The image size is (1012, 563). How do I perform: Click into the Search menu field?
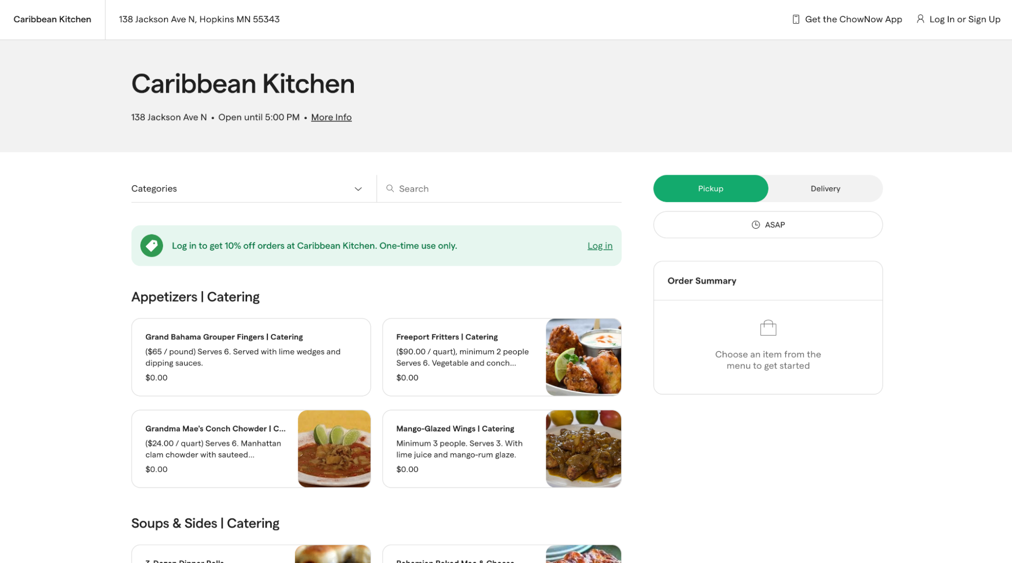[x=499, y=188]
